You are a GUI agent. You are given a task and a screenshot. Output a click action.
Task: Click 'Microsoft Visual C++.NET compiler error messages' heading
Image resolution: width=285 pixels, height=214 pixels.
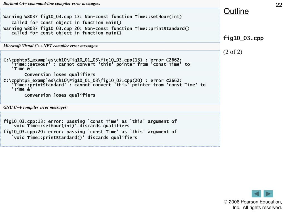coord(51,46)
